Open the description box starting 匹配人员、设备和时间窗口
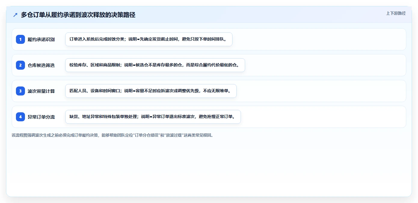The height and width of the screenshot is (203, 418). [x=151, y=91]
